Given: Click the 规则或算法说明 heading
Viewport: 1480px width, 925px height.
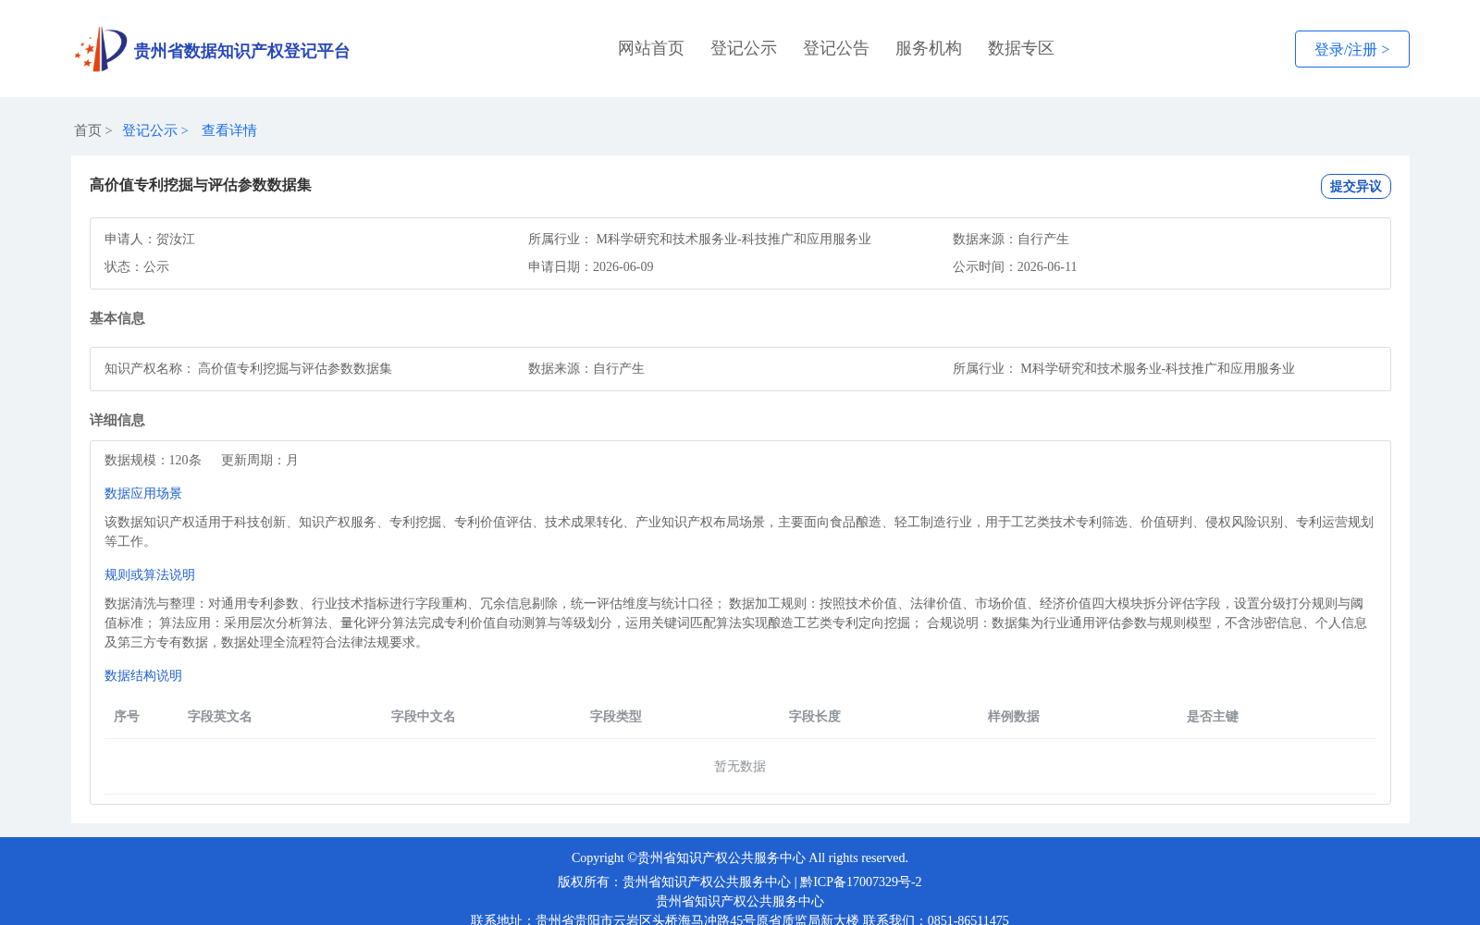Looking at the screenshot, I should coord(150,574).
